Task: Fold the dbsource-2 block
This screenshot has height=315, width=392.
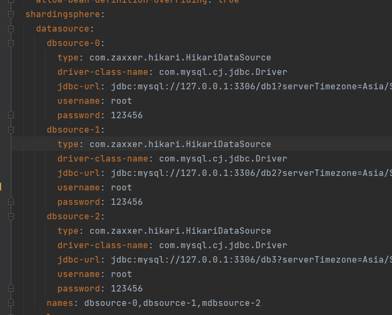Action: [11, 216]
